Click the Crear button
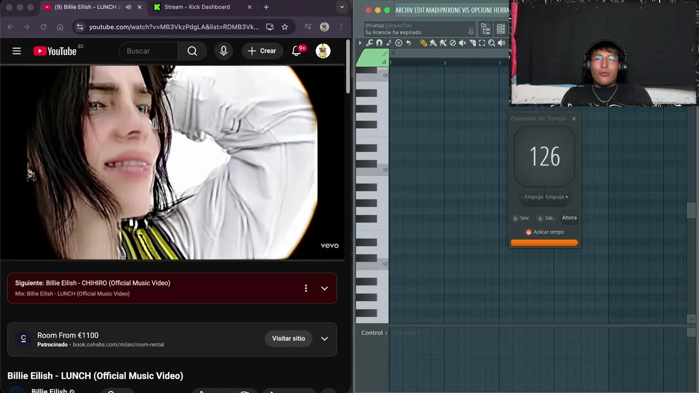The height and width of the screenshot is (393, 699). click(x=262, y=51)
